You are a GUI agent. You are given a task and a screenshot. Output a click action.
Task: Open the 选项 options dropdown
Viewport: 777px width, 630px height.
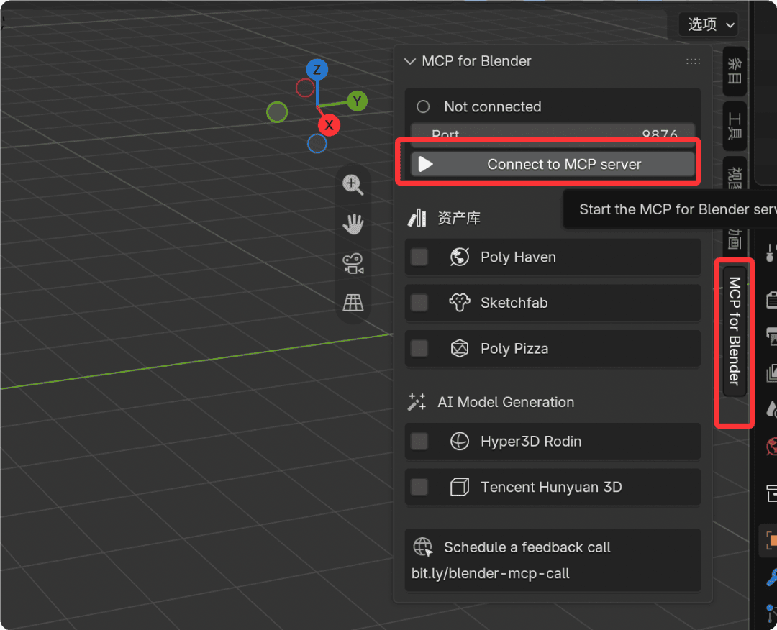pyautogui.click(x=709, y=24)
